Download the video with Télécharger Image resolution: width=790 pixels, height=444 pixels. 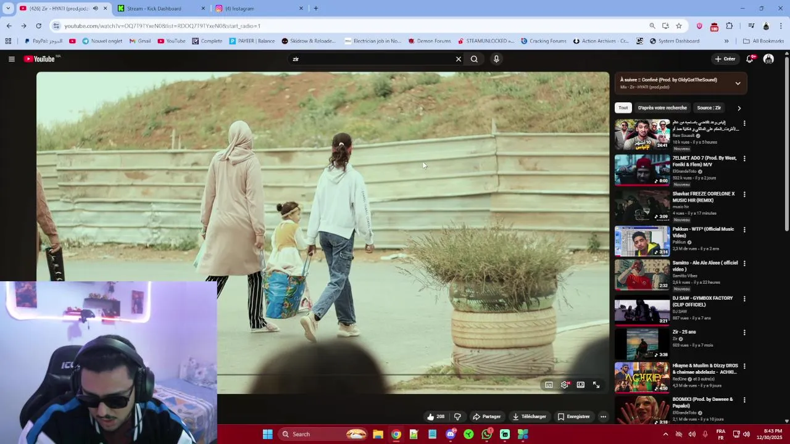click(x=530, y=417)
